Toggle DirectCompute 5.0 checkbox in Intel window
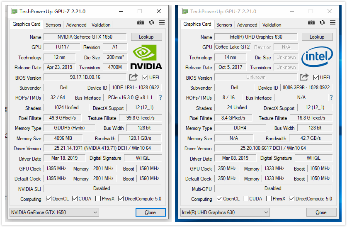The image size is (347, 227). [x=292, y=199]
